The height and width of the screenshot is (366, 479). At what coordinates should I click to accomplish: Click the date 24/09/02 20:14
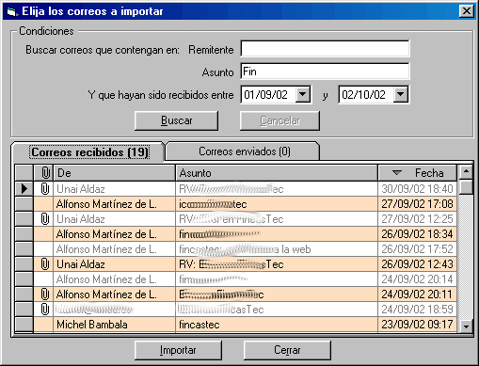point(417,279)
